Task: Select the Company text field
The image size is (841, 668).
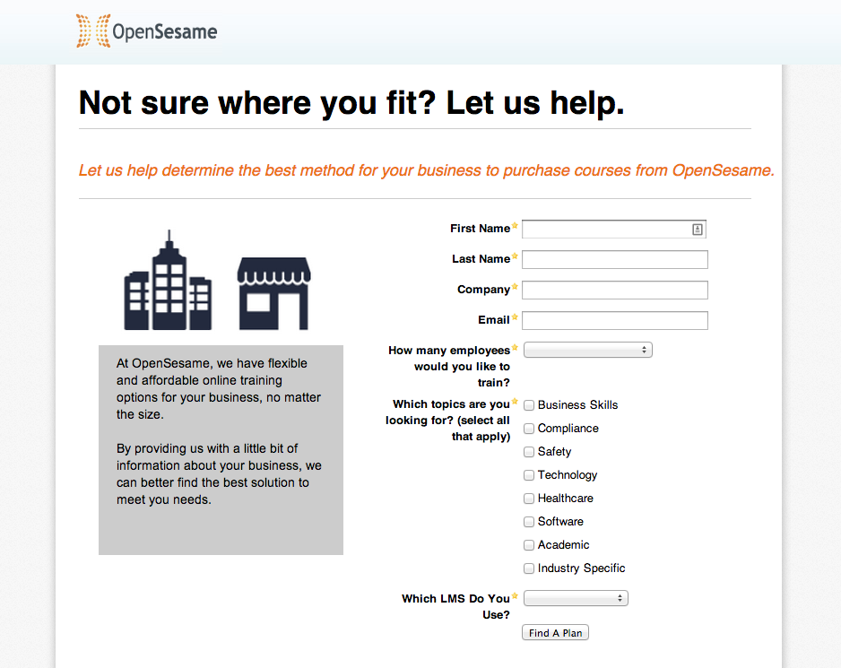Action: pos(614,291)
